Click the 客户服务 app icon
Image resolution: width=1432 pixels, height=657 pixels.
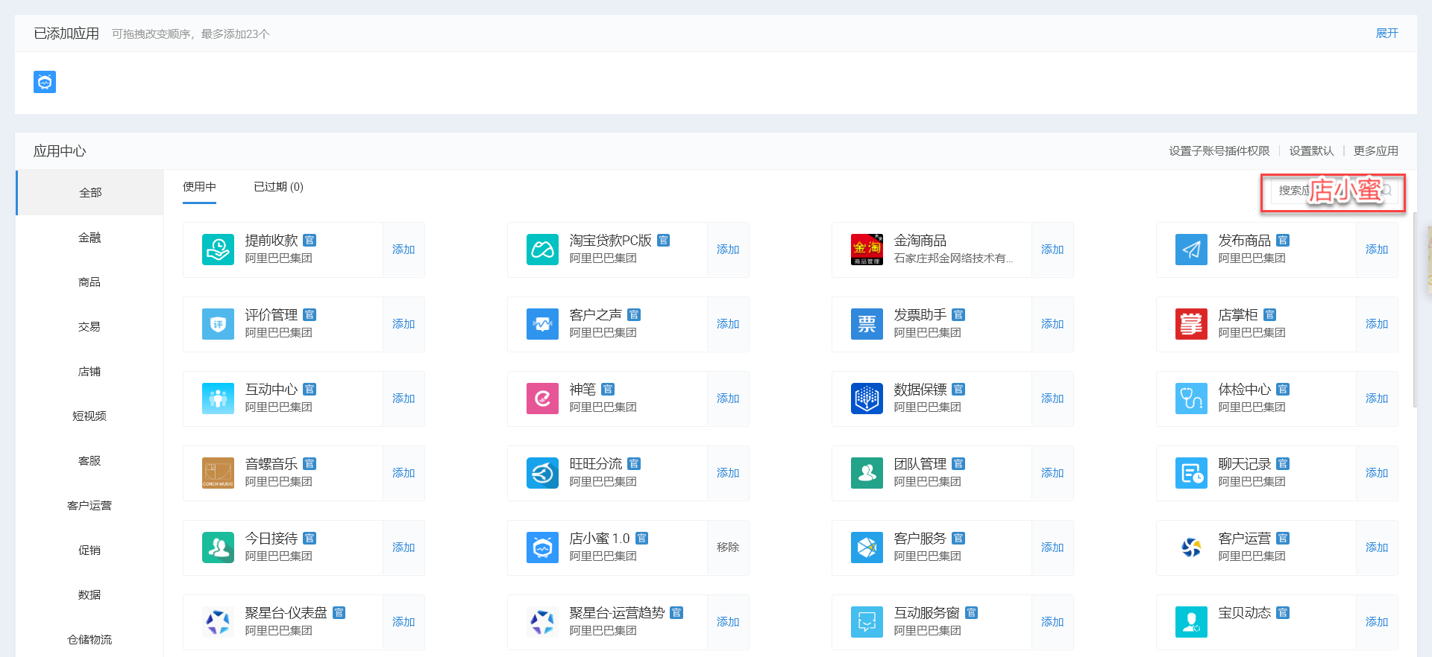[x=867, y=547]
